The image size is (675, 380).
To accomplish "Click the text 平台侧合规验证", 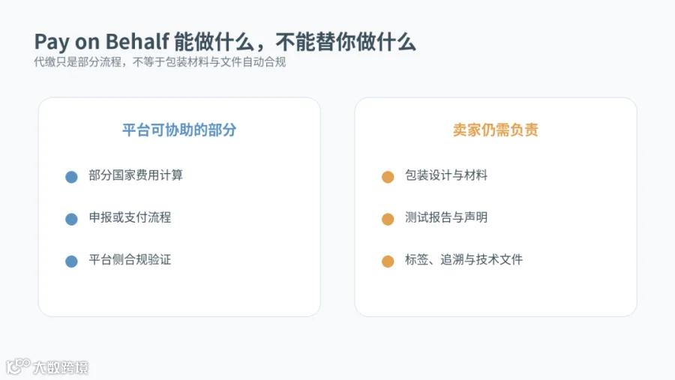I will (x=130, y=259).
